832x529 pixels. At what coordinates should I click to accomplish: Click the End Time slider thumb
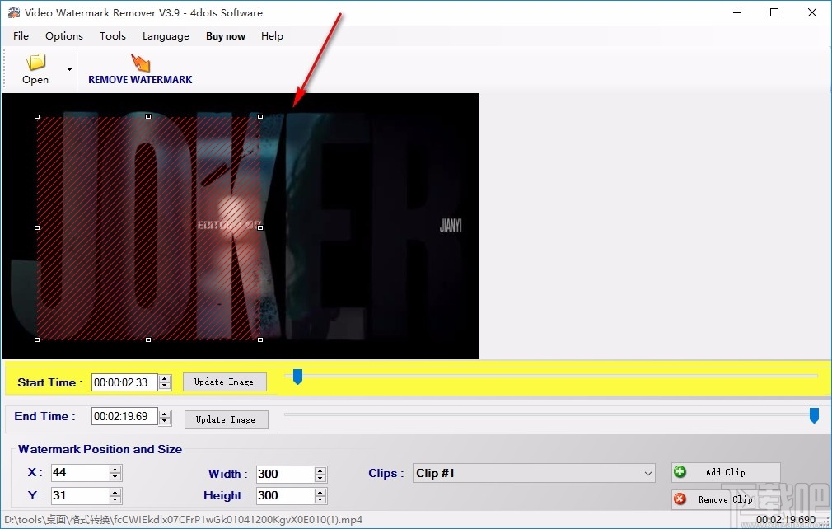[814, 416]
